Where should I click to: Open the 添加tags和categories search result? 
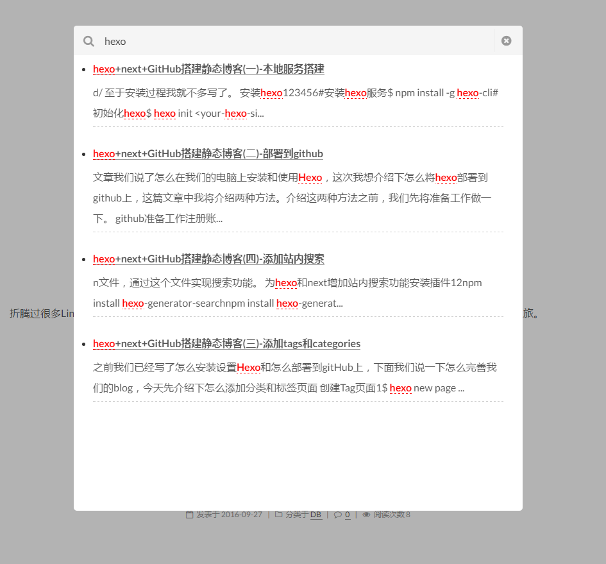226,344
